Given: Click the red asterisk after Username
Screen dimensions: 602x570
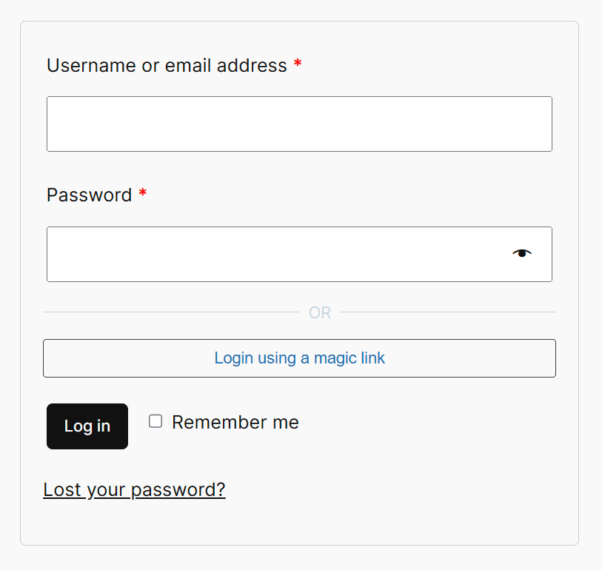Looking at the screenshot, I should coord(297,64).
